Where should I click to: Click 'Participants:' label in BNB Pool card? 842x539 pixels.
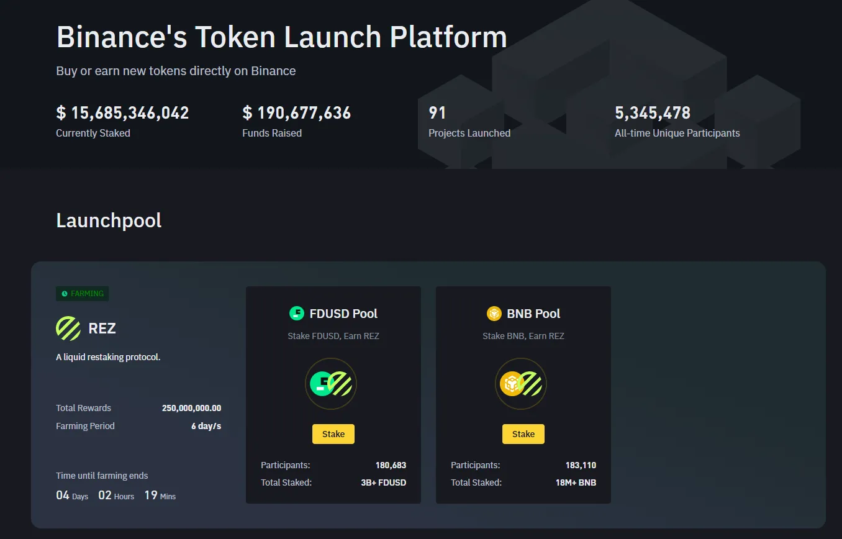point(476,465)
